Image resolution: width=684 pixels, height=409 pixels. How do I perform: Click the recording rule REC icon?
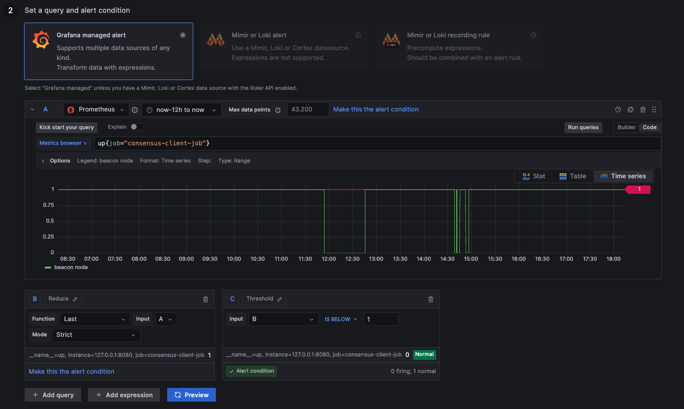pyautogui.click(x=391, y=40)
